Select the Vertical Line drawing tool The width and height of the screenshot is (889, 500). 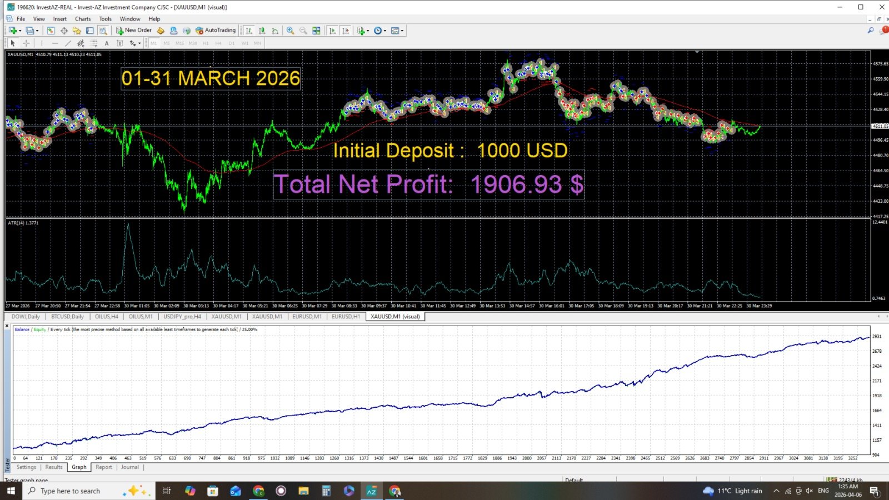coord(42,43)
